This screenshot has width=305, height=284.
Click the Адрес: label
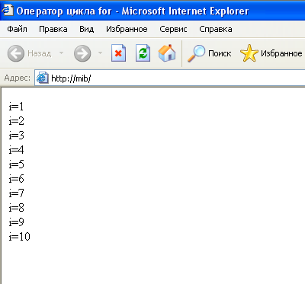[x=18, y=78]
